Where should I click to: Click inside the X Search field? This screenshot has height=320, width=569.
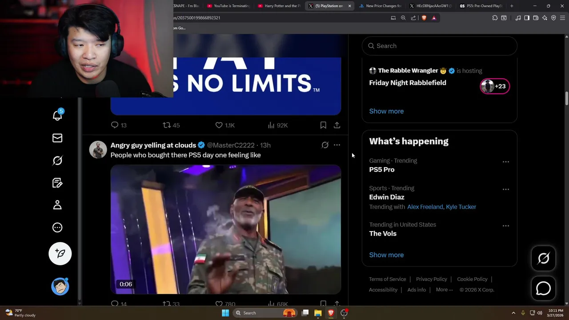[x=440, y=46]
